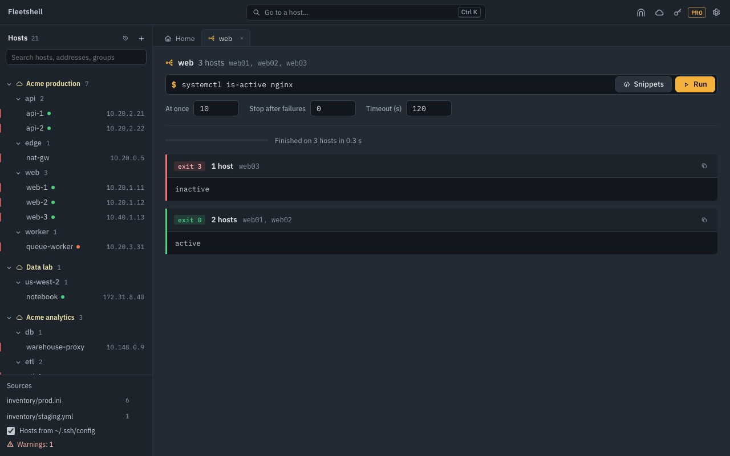Viewport: 730px width, 456px height.
Task: Add a new host with plus icon
Action: 141,38
